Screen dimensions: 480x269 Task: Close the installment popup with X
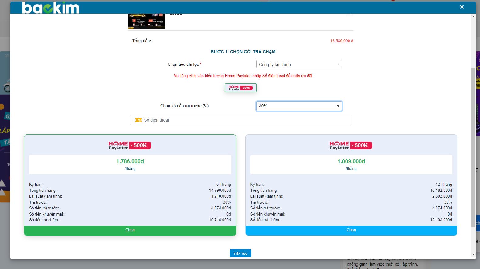[461, 7]
